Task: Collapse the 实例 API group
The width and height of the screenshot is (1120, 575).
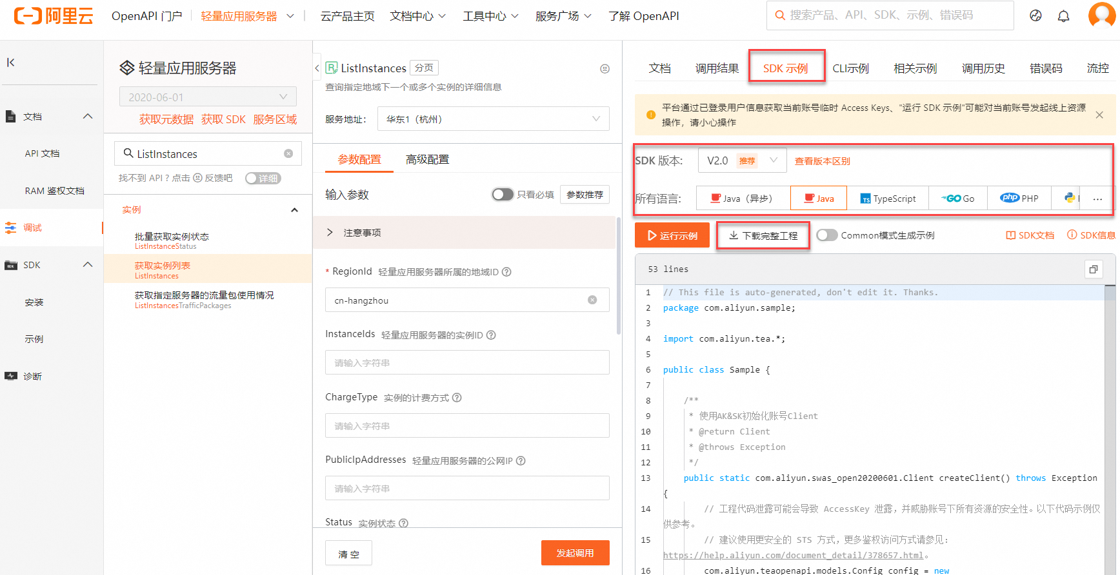Action: [x=294, y=210]
